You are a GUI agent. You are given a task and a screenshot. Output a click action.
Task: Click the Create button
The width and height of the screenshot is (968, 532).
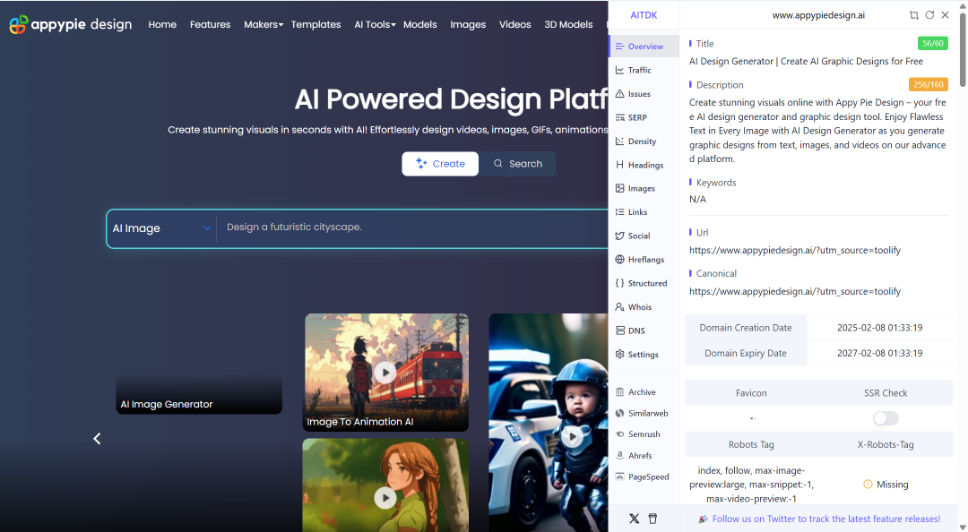pyautogui.click(x=440, y=164)
